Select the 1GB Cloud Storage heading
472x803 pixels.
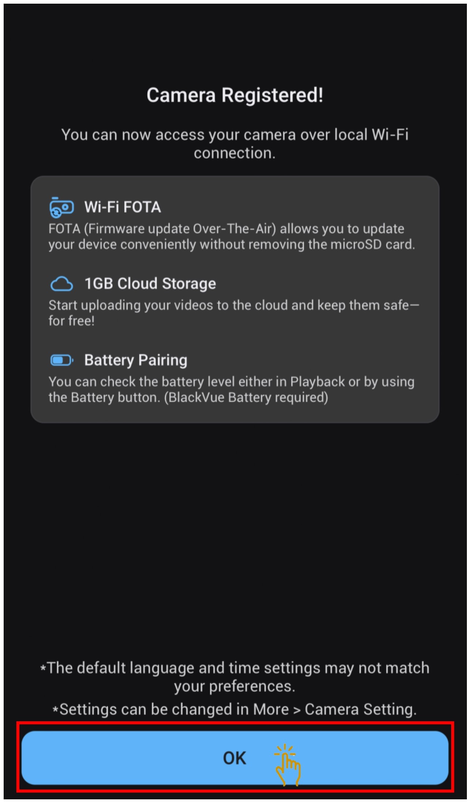(x=150, y=284)
